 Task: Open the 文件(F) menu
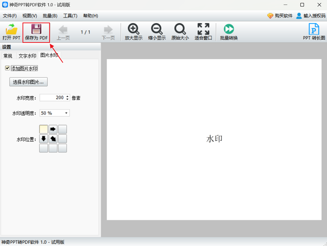[9, 16]
